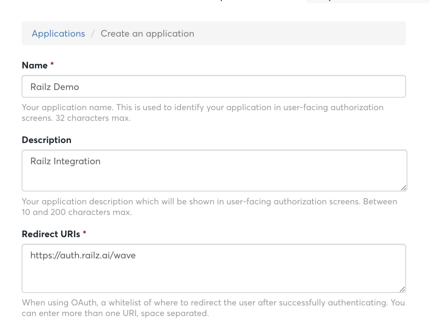Grab the Description textarea resize handle
The height and width of the screenshot is (330, 429).
point(403,188)
